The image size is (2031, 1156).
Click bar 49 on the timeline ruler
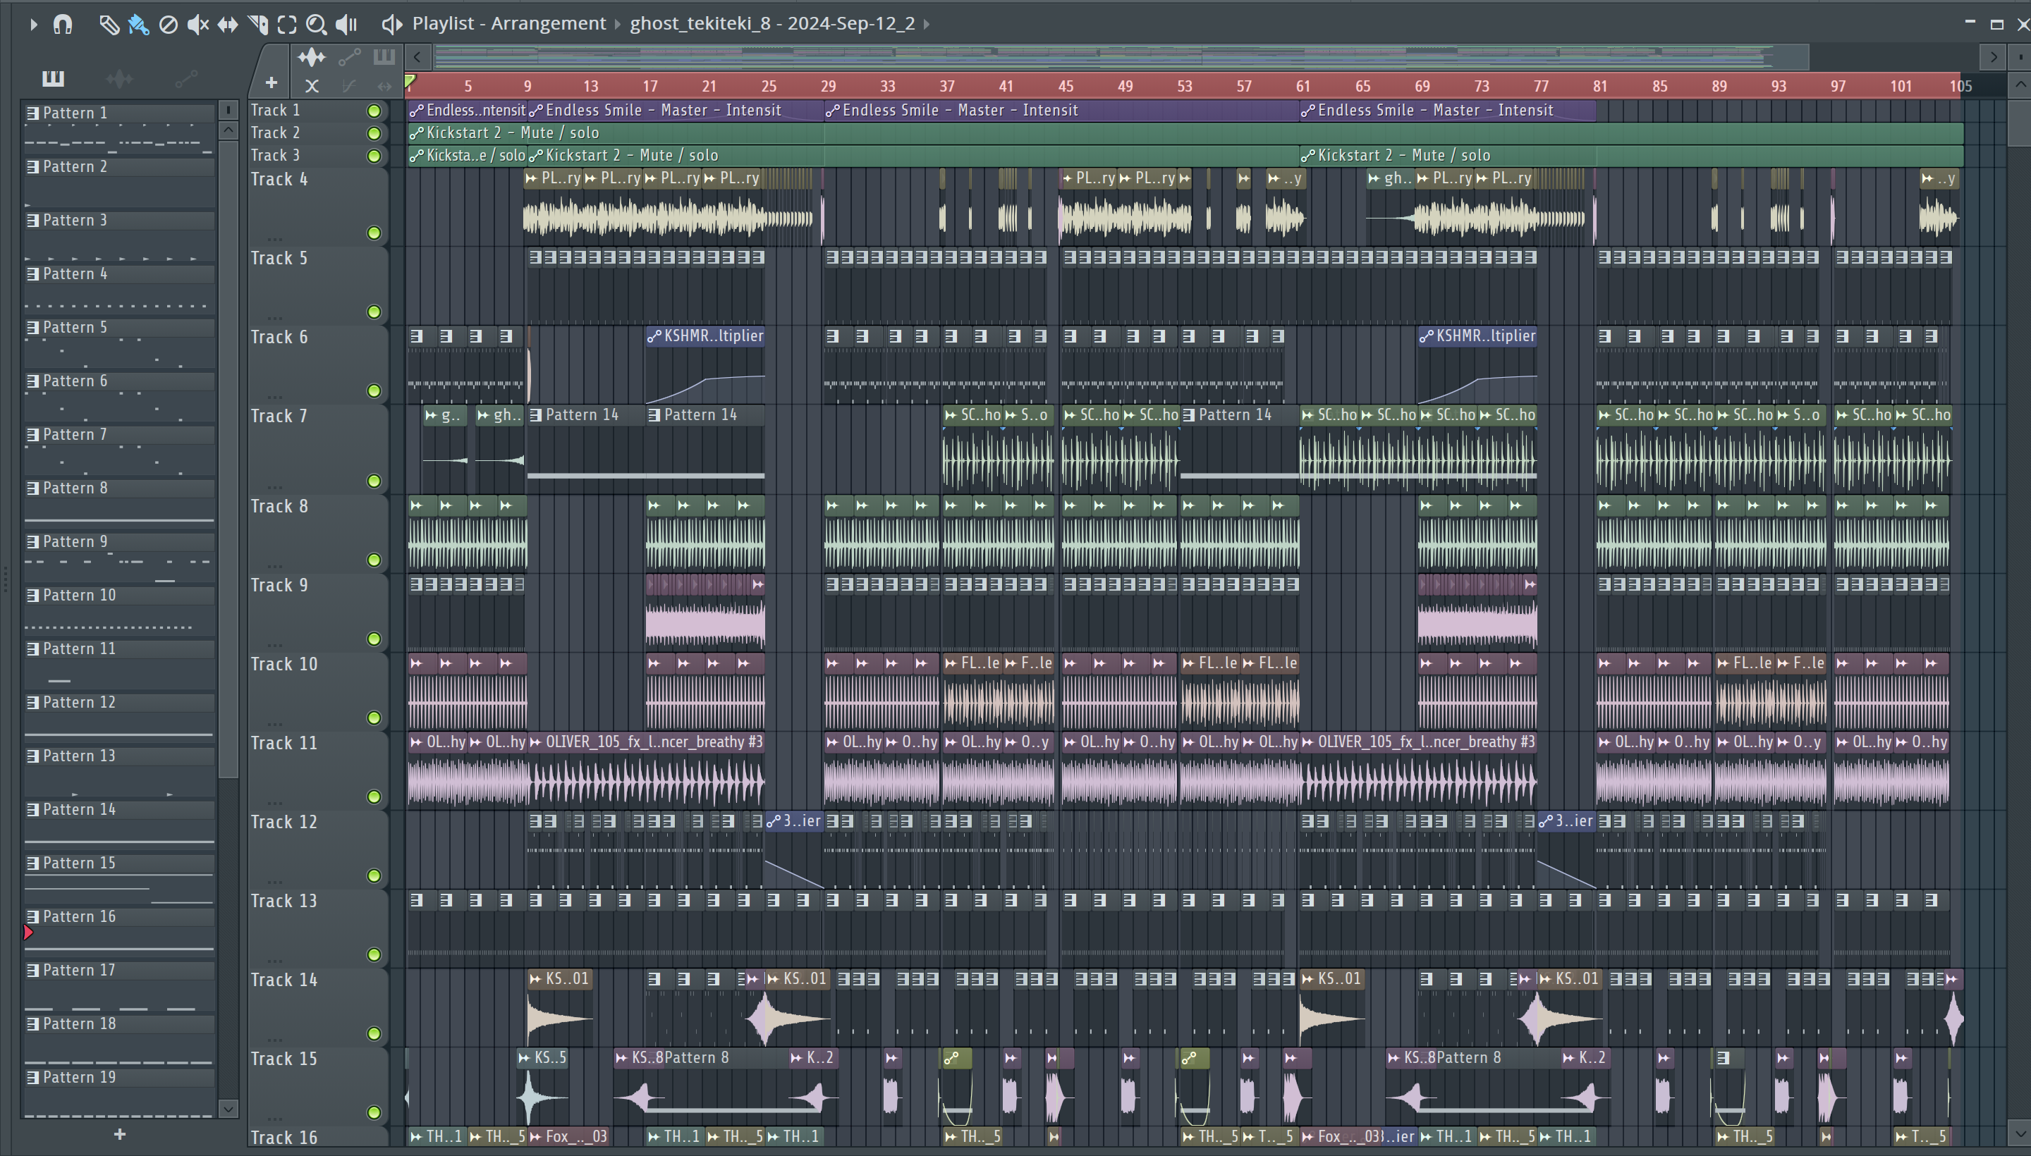coord(1125,86)
